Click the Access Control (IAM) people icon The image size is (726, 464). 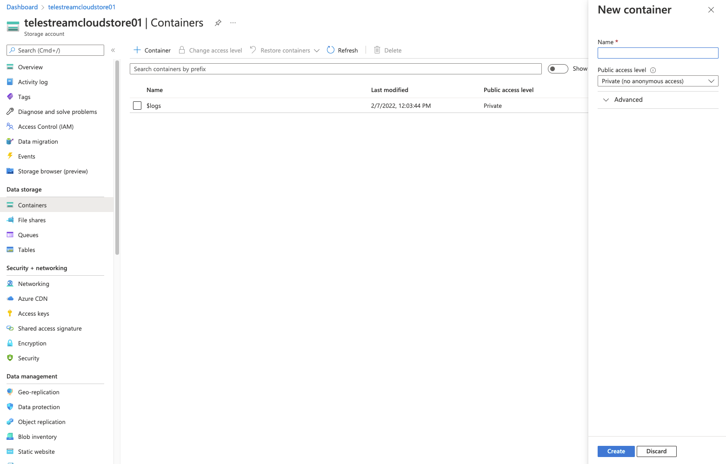point(10,126)
